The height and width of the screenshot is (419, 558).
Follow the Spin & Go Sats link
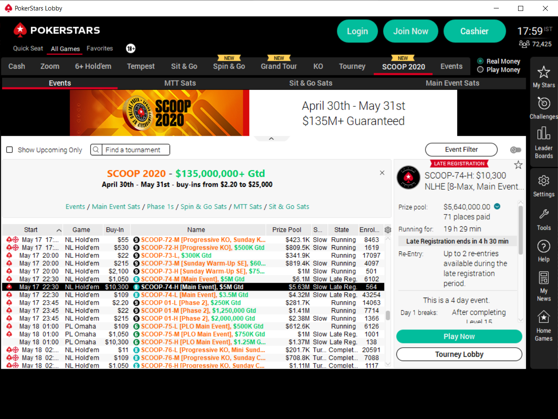point(204,207)
